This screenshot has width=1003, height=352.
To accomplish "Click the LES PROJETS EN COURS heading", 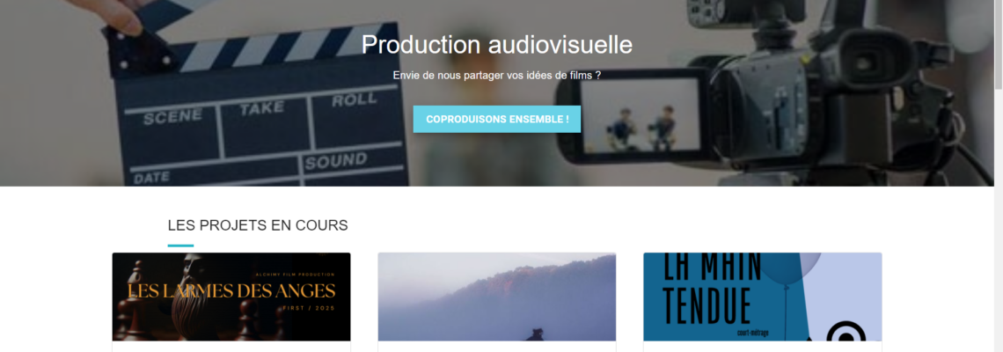I will click(258, 225).
